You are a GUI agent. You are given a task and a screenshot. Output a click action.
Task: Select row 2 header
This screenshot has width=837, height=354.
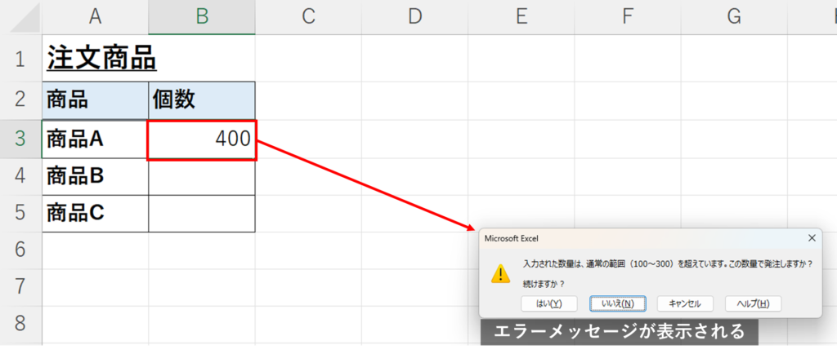click(20, 100)
